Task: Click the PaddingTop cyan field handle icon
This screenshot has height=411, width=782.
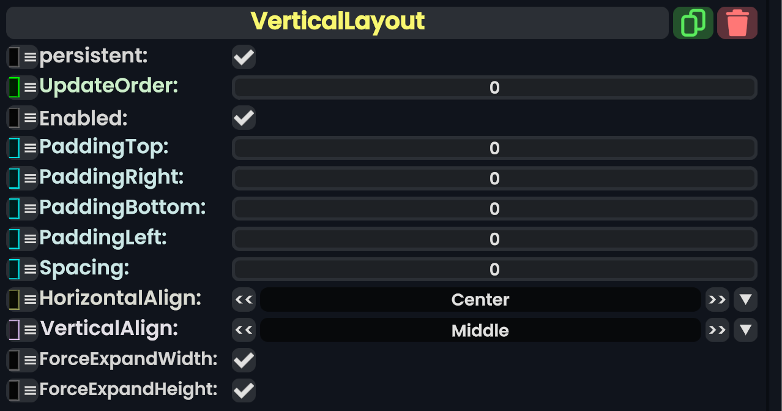Action: click(15, 148)
